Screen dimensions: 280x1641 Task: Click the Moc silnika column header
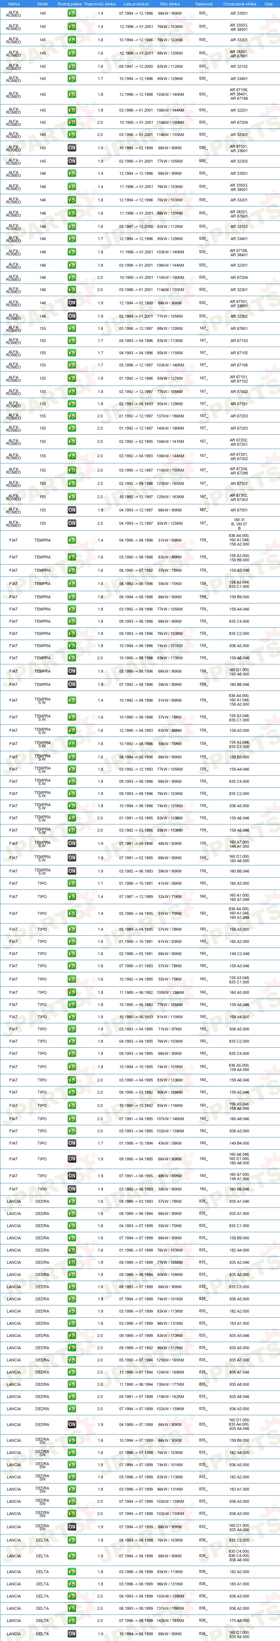click(x=169, y=4)
